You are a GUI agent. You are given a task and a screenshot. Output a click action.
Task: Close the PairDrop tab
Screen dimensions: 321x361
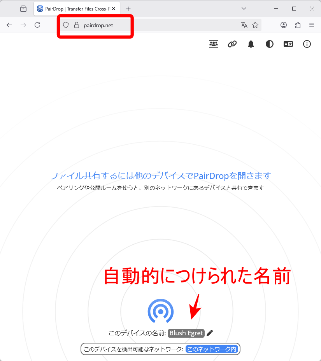click(114, 9)
